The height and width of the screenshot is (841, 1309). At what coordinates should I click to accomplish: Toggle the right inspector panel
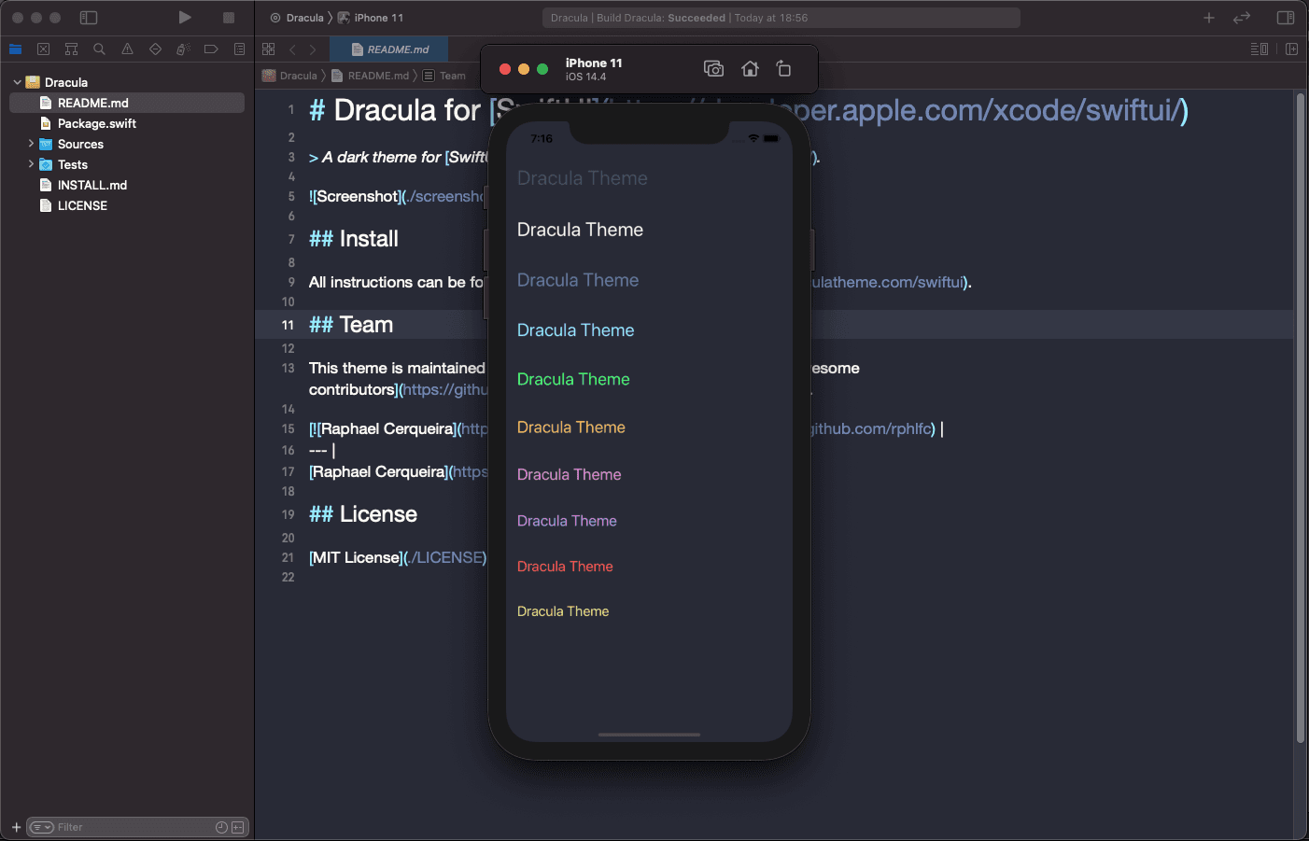pyautogui.click(x=1286, y=17)
